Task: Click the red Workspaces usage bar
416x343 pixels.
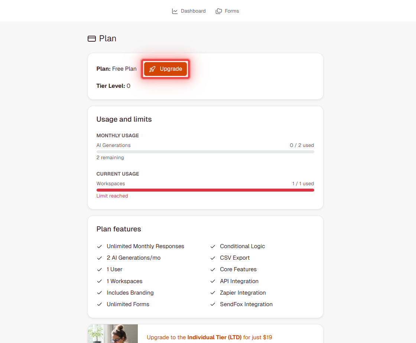Action: (205, 190)
